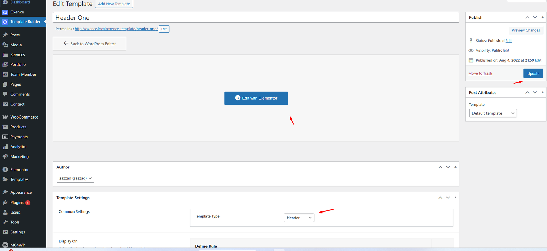Click the Tools wrench icon

tap(5, 222)
